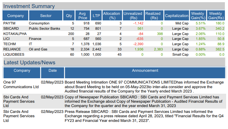Click TECHM weekly gain 1.24%
Image resolution: width=228 pixels, height=129 pixels.
(201, 44)
